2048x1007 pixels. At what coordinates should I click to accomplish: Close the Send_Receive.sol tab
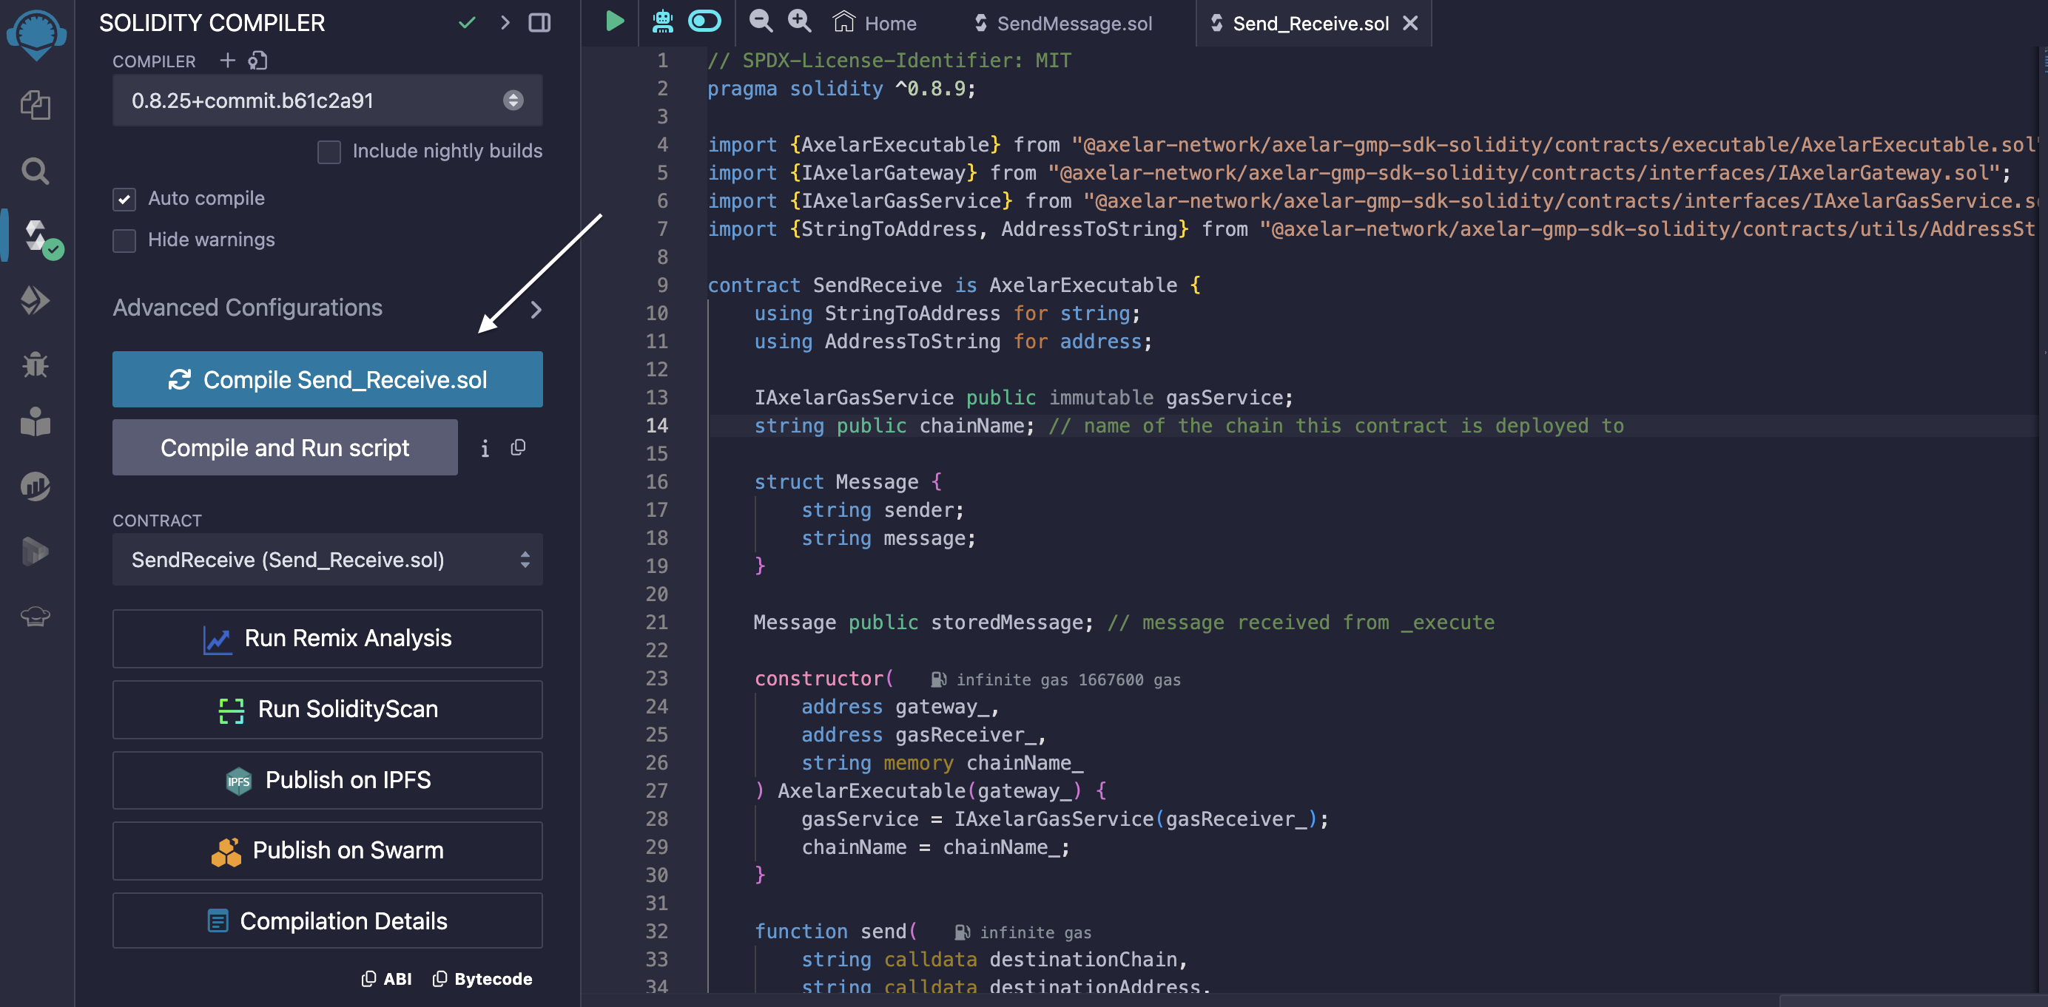[1410, 23]
